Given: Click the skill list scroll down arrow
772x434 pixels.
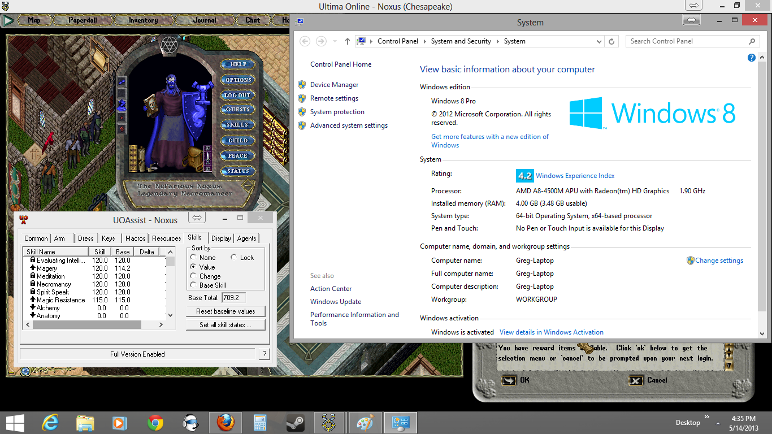Looking at the screenshot, I should (171, 315).
